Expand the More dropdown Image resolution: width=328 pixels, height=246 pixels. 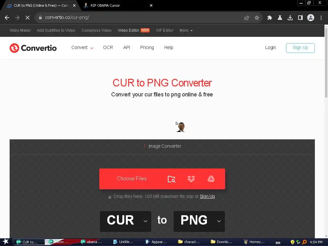click(x=186, y=30)
